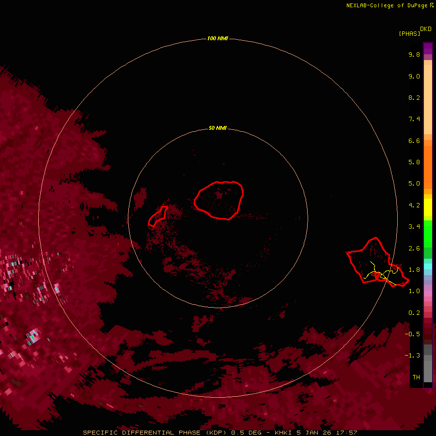Screen dimensions: 436x436
Task: Click the purple top segment of the color bar
Action: [x=428, y=48]
